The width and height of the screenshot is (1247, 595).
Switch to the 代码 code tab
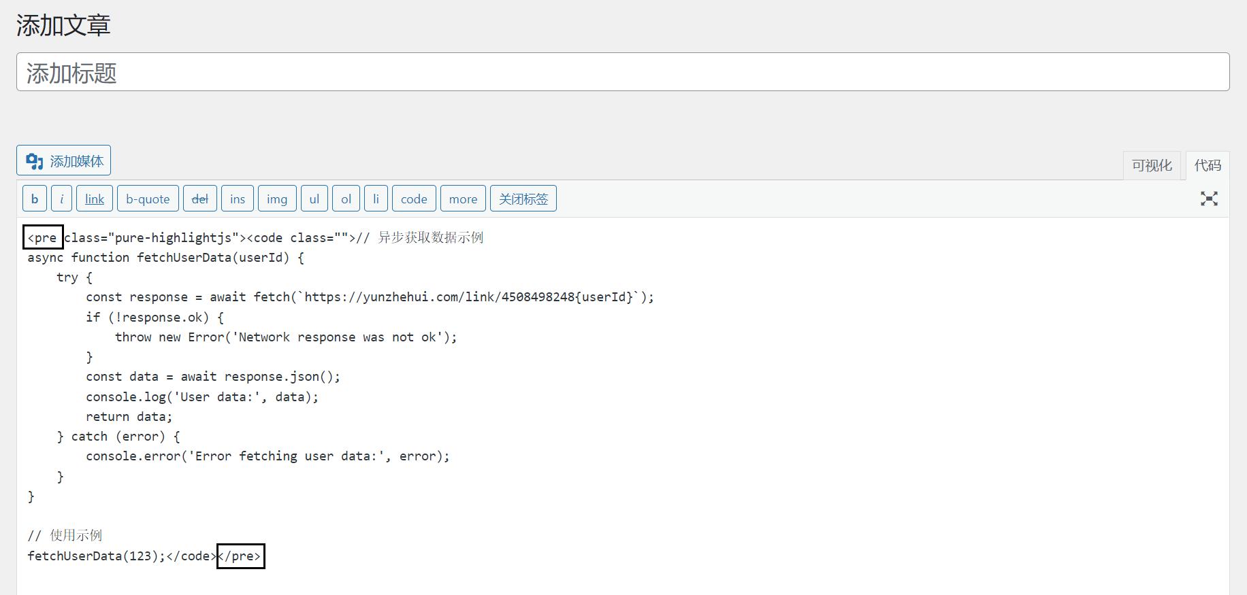click(x=1208, y=165)
